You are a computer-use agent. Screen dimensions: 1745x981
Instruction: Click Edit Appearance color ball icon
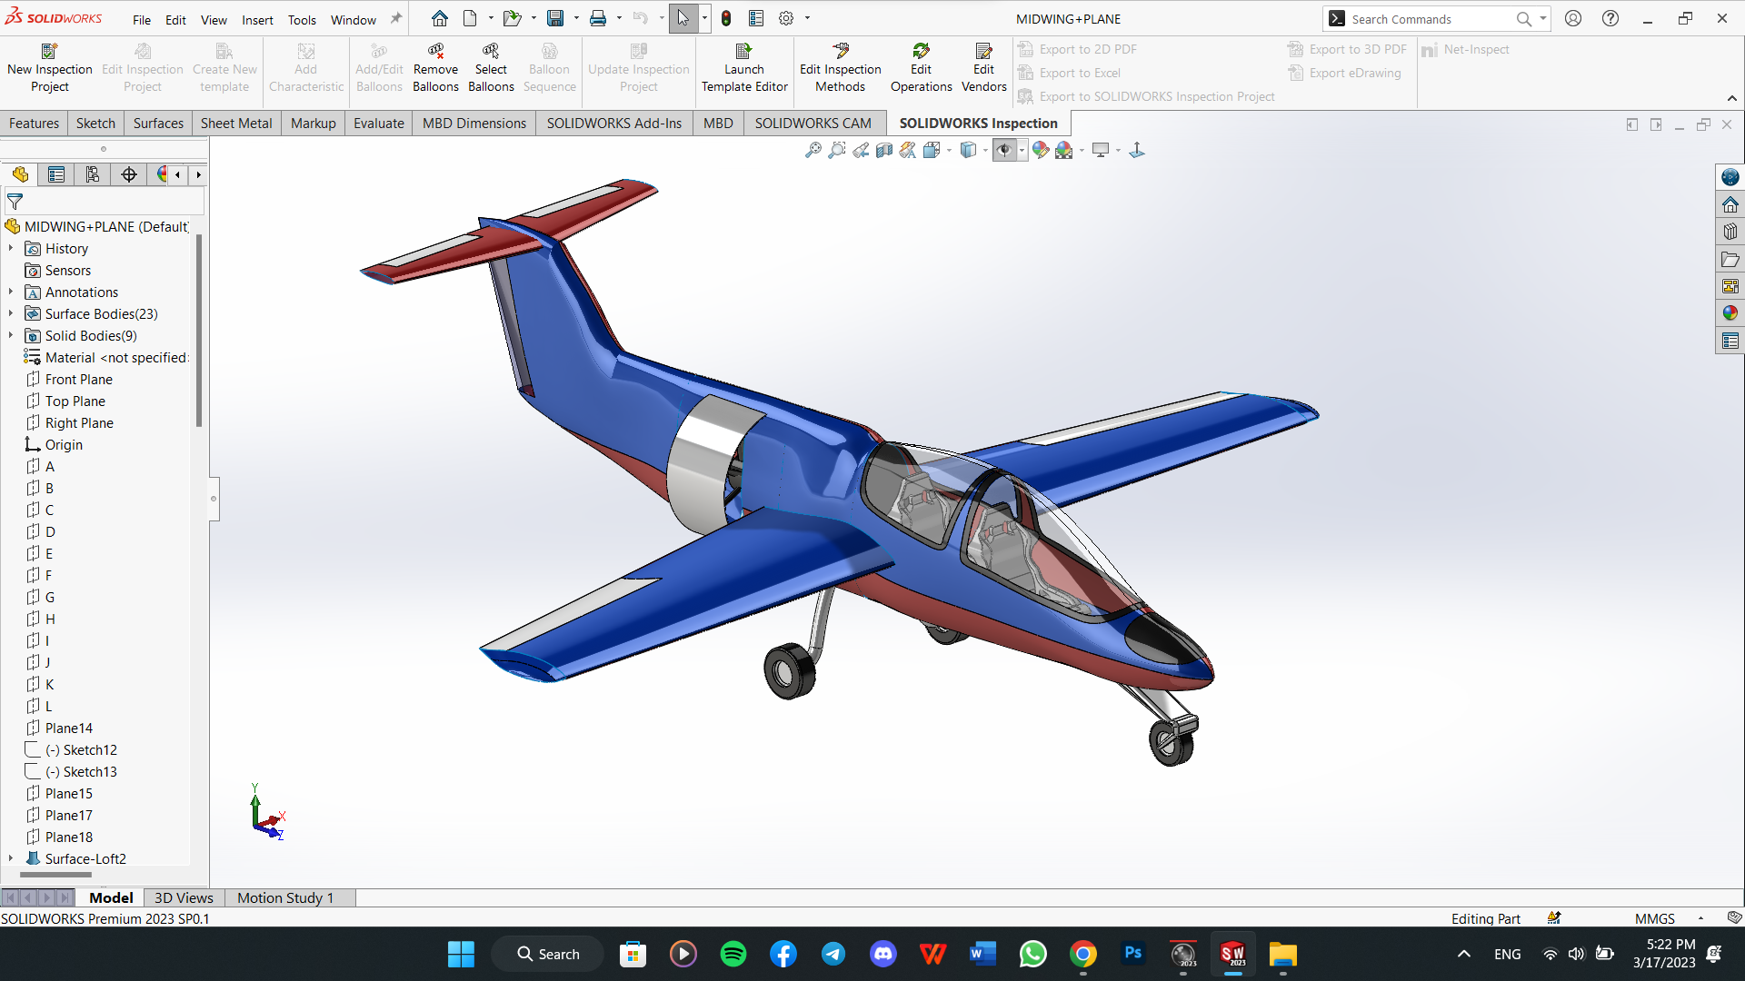tap(1041, 150)
